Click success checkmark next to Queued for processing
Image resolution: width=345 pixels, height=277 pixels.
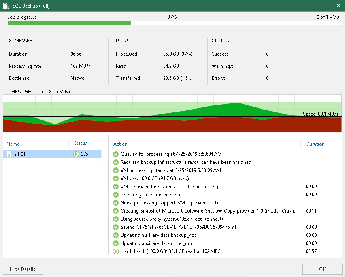click(x=116, y=154)
